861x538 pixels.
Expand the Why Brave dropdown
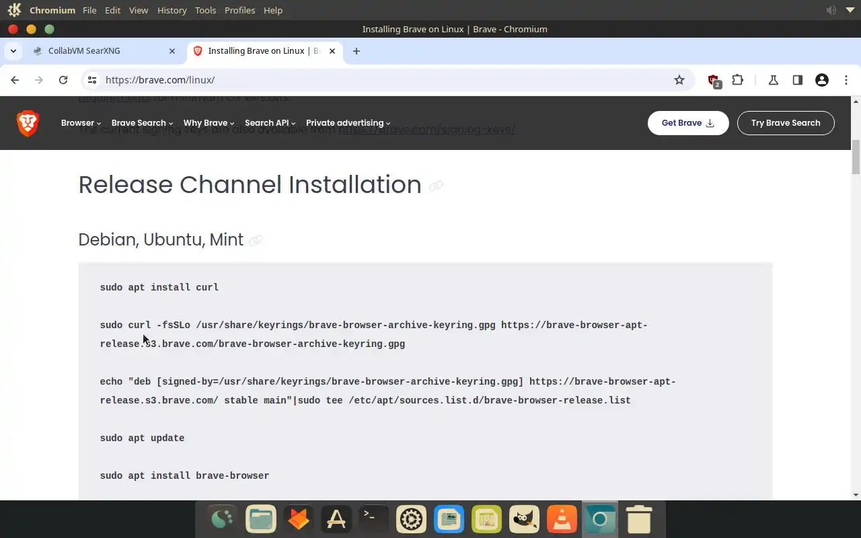(x=209, y=123)
